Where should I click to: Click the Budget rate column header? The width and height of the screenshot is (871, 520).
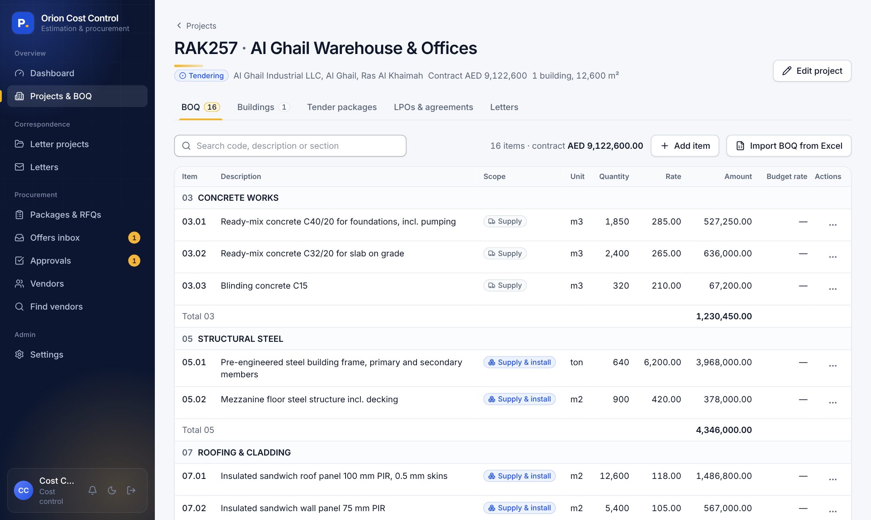click(787, 177)
